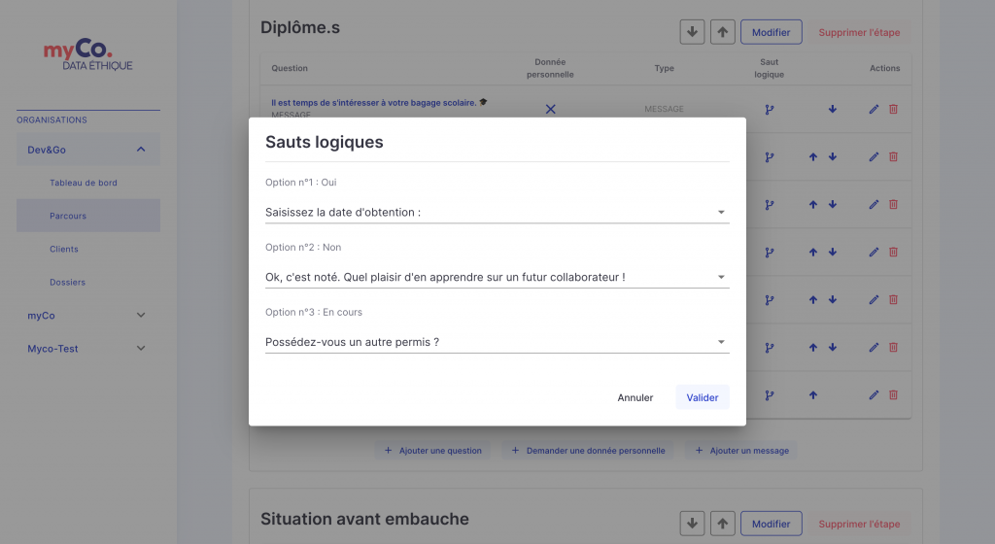Image resolution: width=995 pixels, height=544 pixels.
Task: Click Annuler in the dialog
Action: pos(635,397)
